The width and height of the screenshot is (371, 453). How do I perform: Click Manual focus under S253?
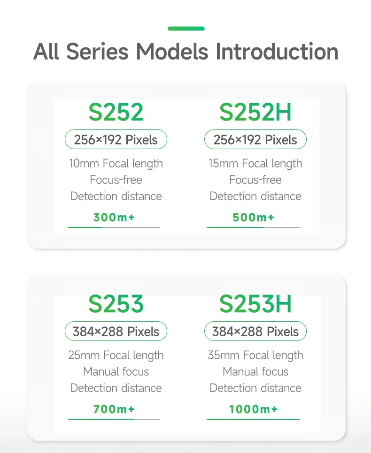pos(116,372)
